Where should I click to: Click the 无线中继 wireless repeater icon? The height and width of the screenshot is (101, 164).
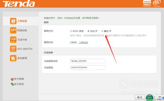tap(13, 40)
